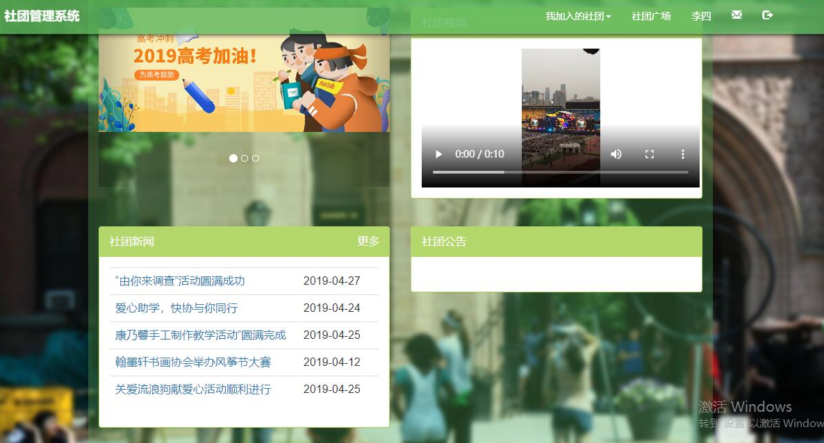Open the 社团广场 menu item
824x443 pixels.
[651, 16]
